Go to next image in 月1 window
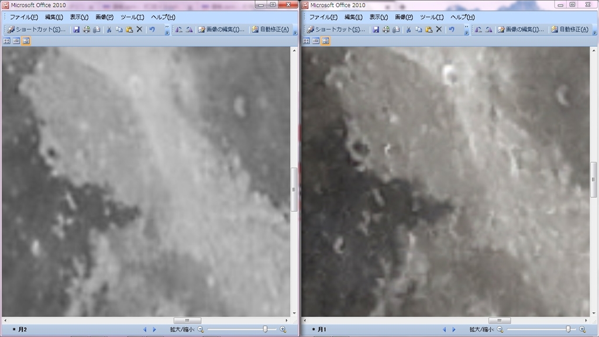The width and height of the screenshot is (599, 337). click(454, 329)
